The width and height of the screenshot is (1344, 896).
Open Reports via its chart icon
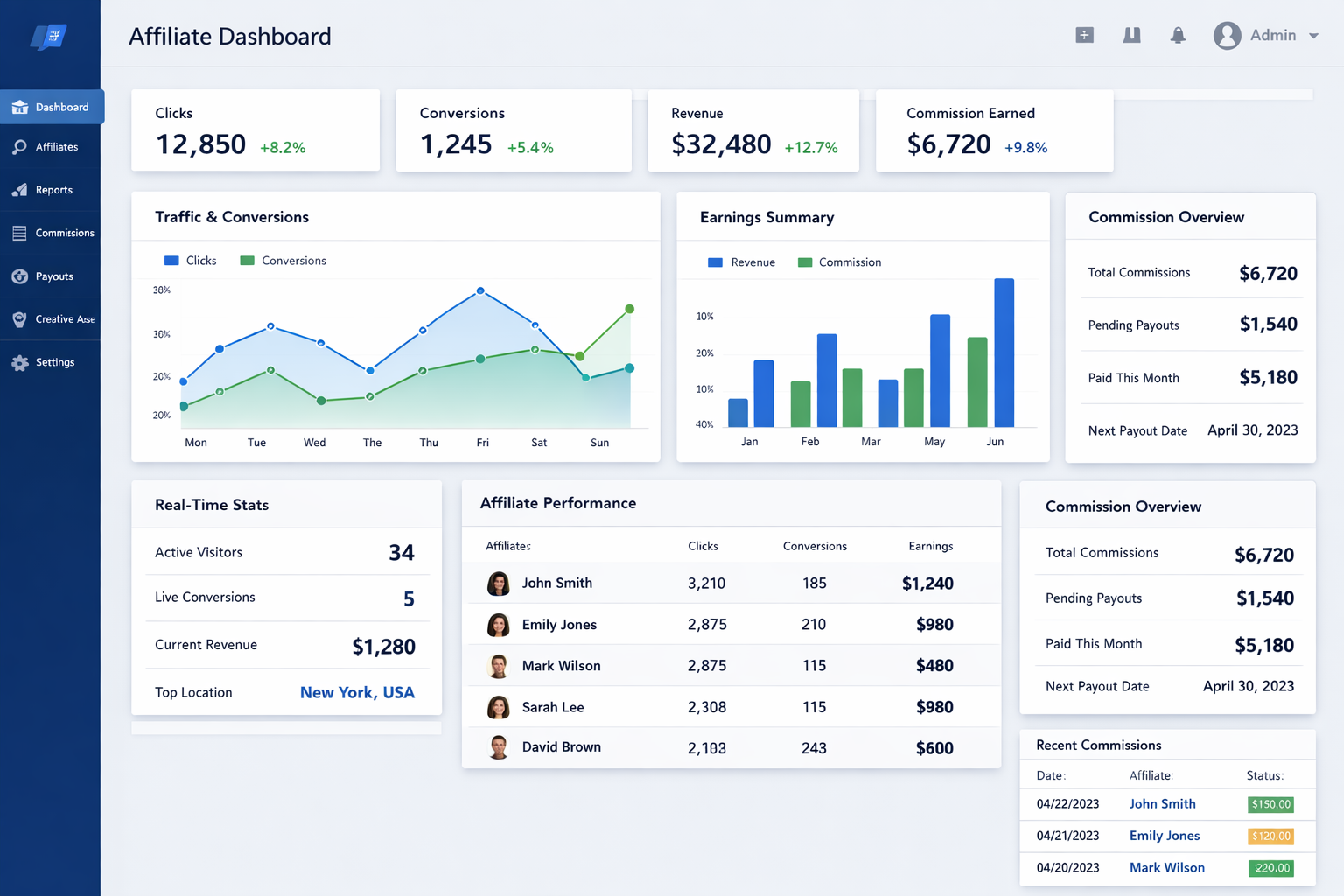click(x=19, y=189)
